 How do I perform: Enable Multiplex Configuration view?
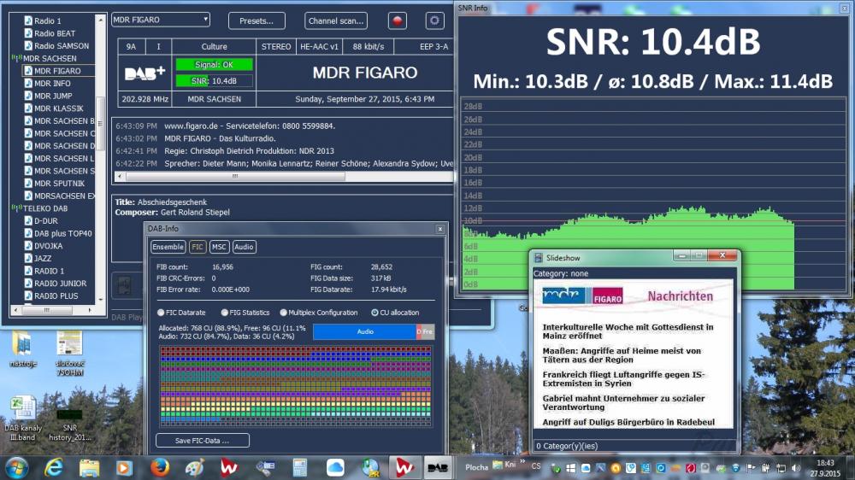tap(282, 313)
